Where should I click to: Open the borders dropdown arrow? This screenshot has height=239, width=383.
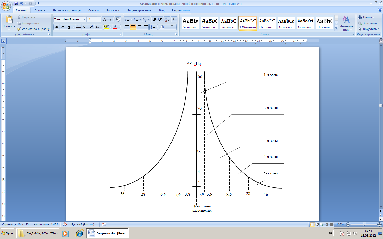coord(175,27)
